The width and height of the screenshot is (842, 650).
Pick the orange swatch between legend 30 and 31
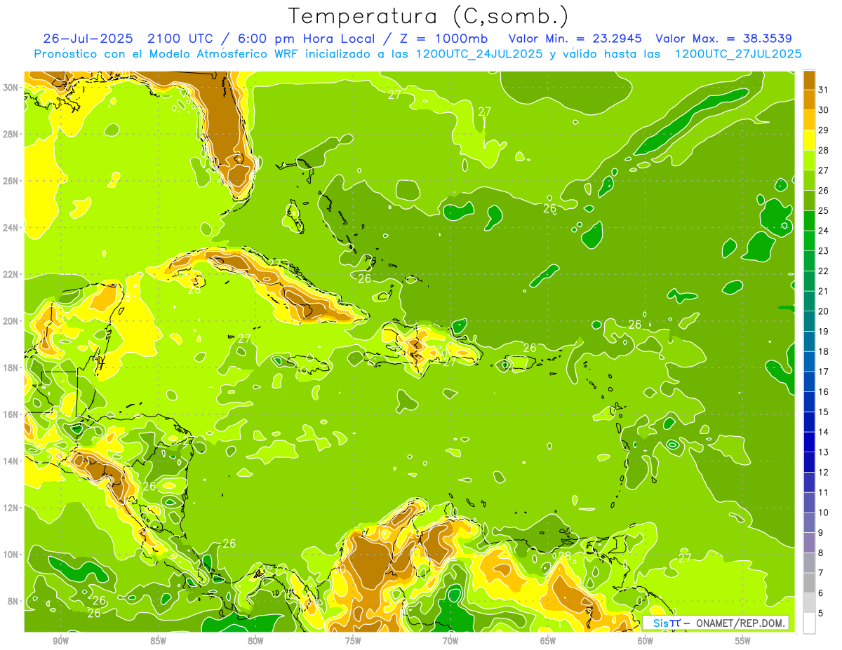(809, 100)
